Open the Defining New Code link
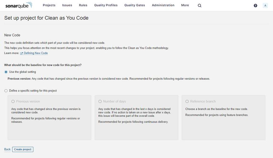This screenshot has height=158, width=273. pos(36,53)
